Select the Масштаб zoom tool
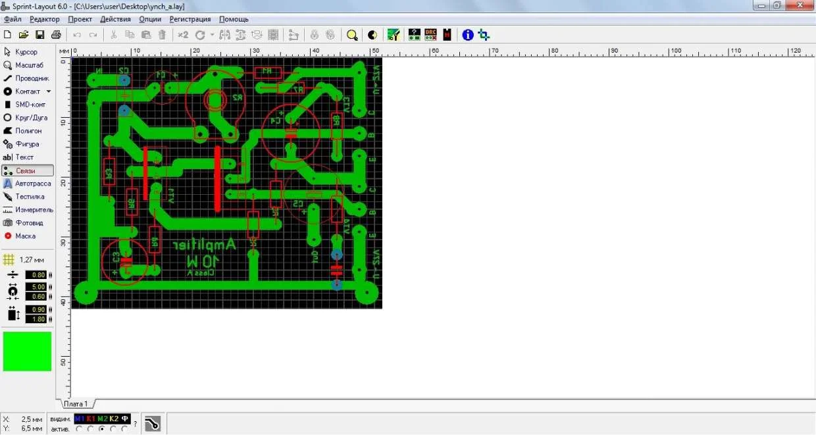This screenshot has width=816, height=435. (x=28, y=65)
